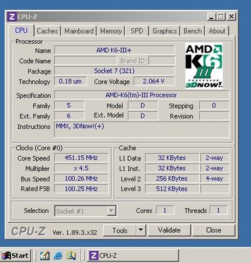Click the Close button at bottom
Viewport: 251px width, 263px height.
point(214,230)
